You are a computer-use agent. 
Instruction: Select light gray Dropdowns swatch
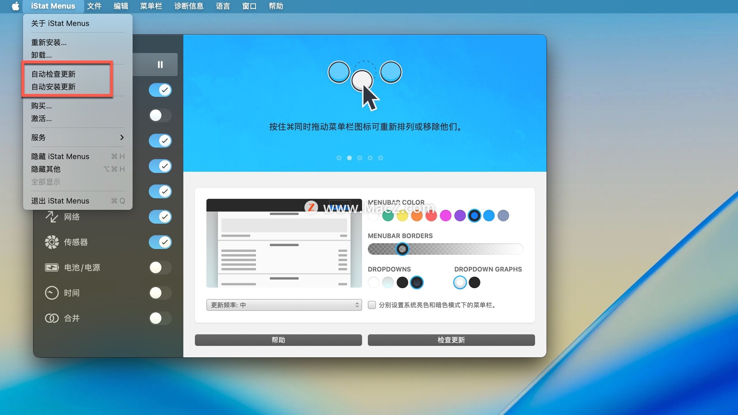point(388,282)
